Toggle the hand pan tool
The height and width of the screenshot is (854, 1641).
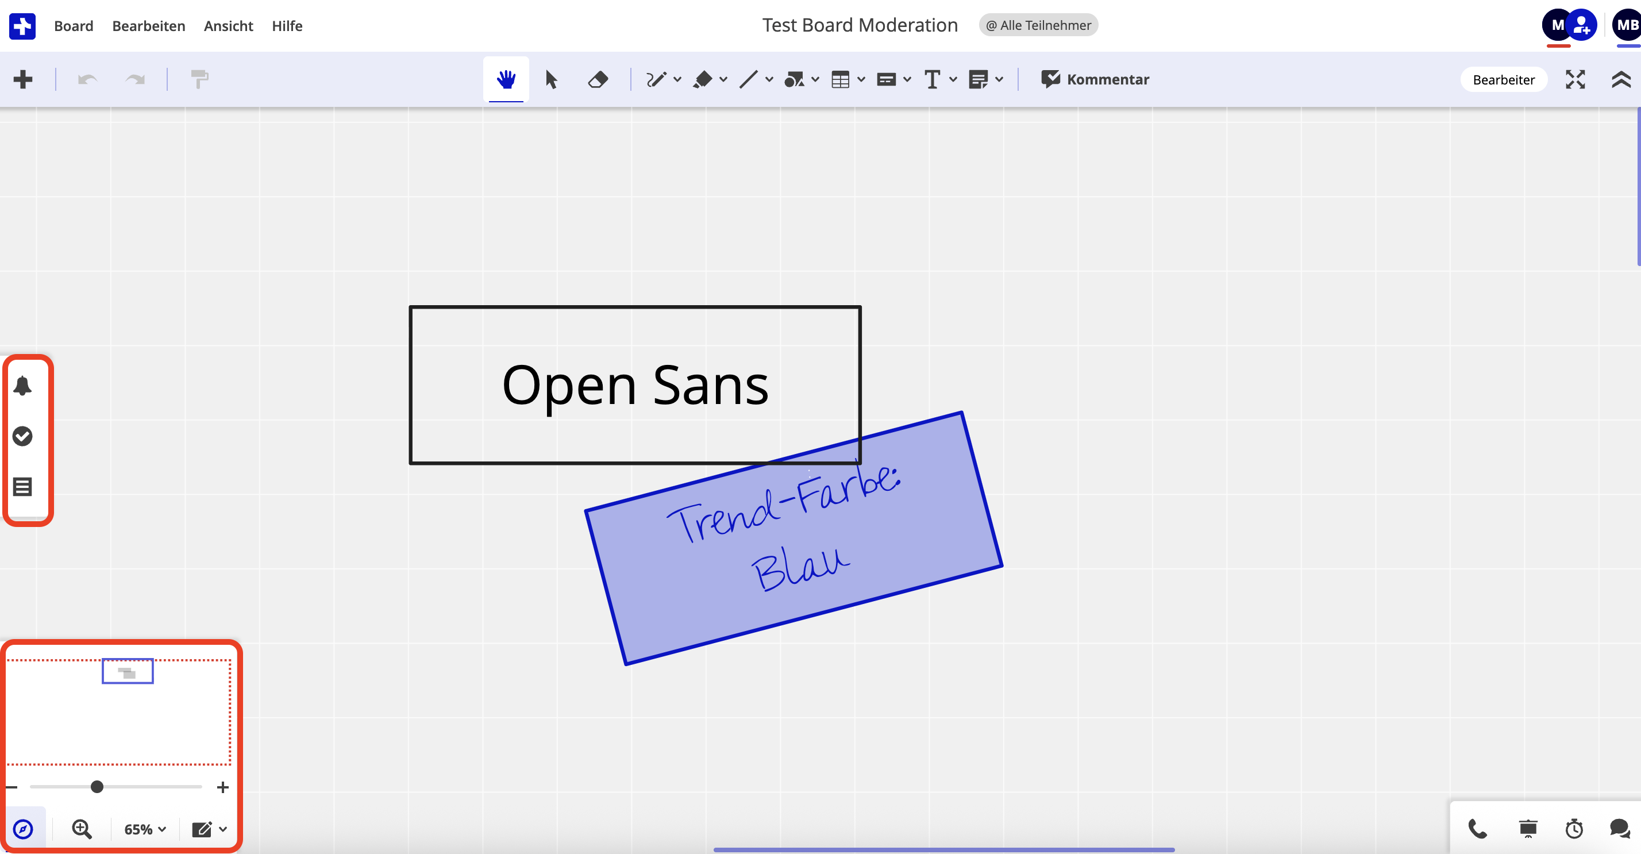(x=506, y=80)
